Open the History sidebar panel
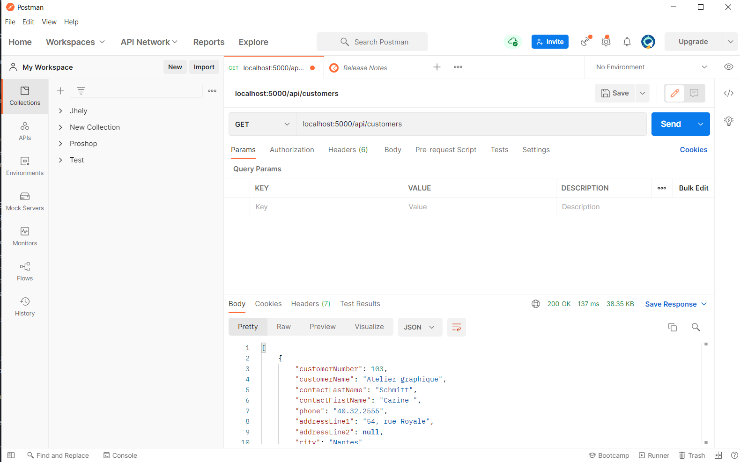Viewport: 740px width, 462px height. [x=25, y=307]
